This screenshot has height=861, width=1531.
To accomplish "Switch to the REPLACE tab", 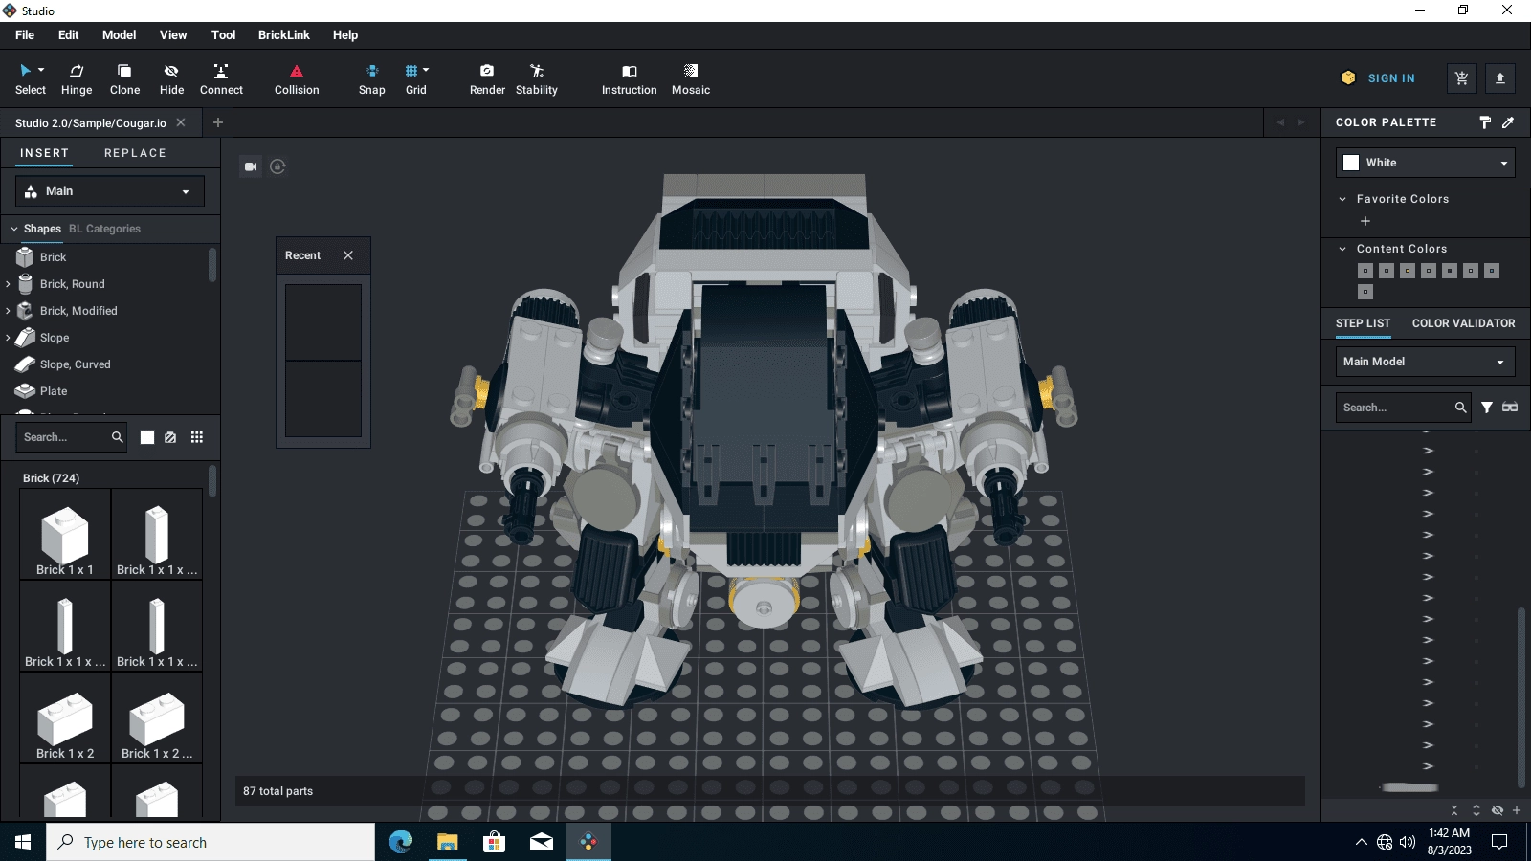I will [135, 153].
